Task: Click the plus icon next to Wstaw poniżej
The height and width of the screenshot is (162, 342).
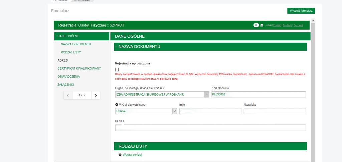Action: [x=120, y=155]
